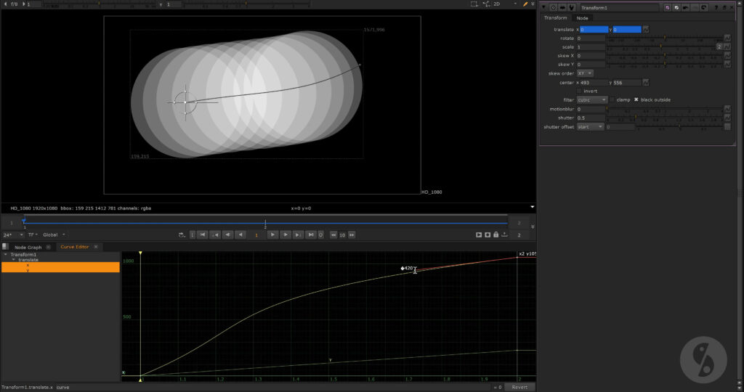The height and width of the screenshot is (392, 744).
Task: Decrease viewer f-stop with left arrow
Action: coord(5,4)
